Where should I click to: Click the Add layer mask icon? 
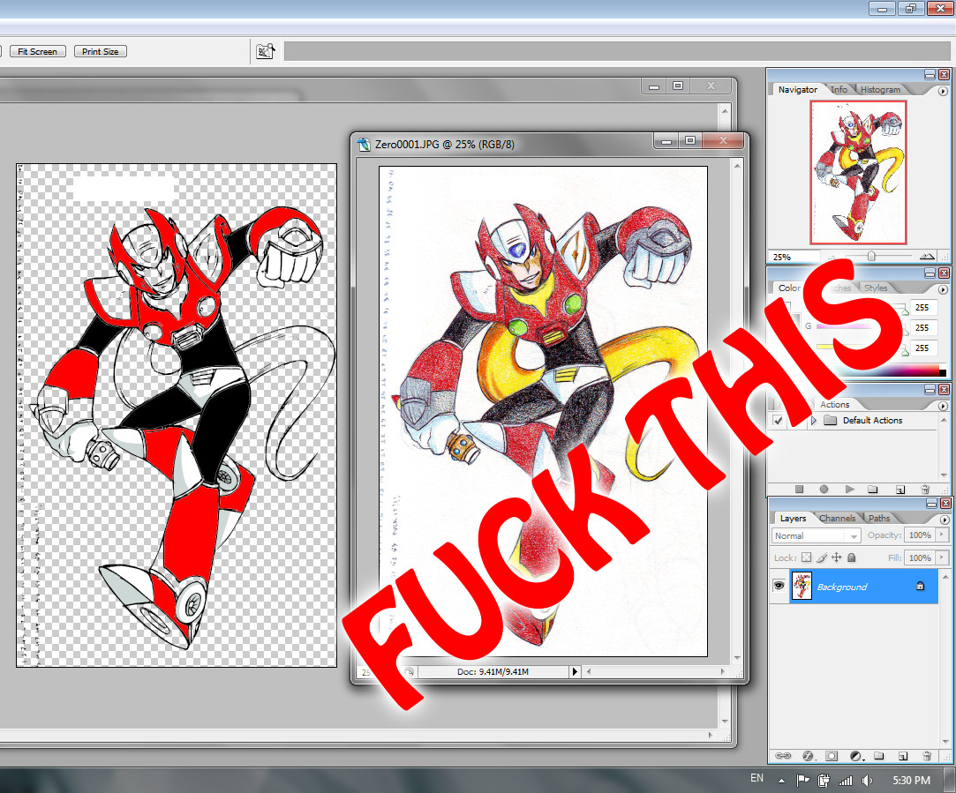[x=832, y=756]
